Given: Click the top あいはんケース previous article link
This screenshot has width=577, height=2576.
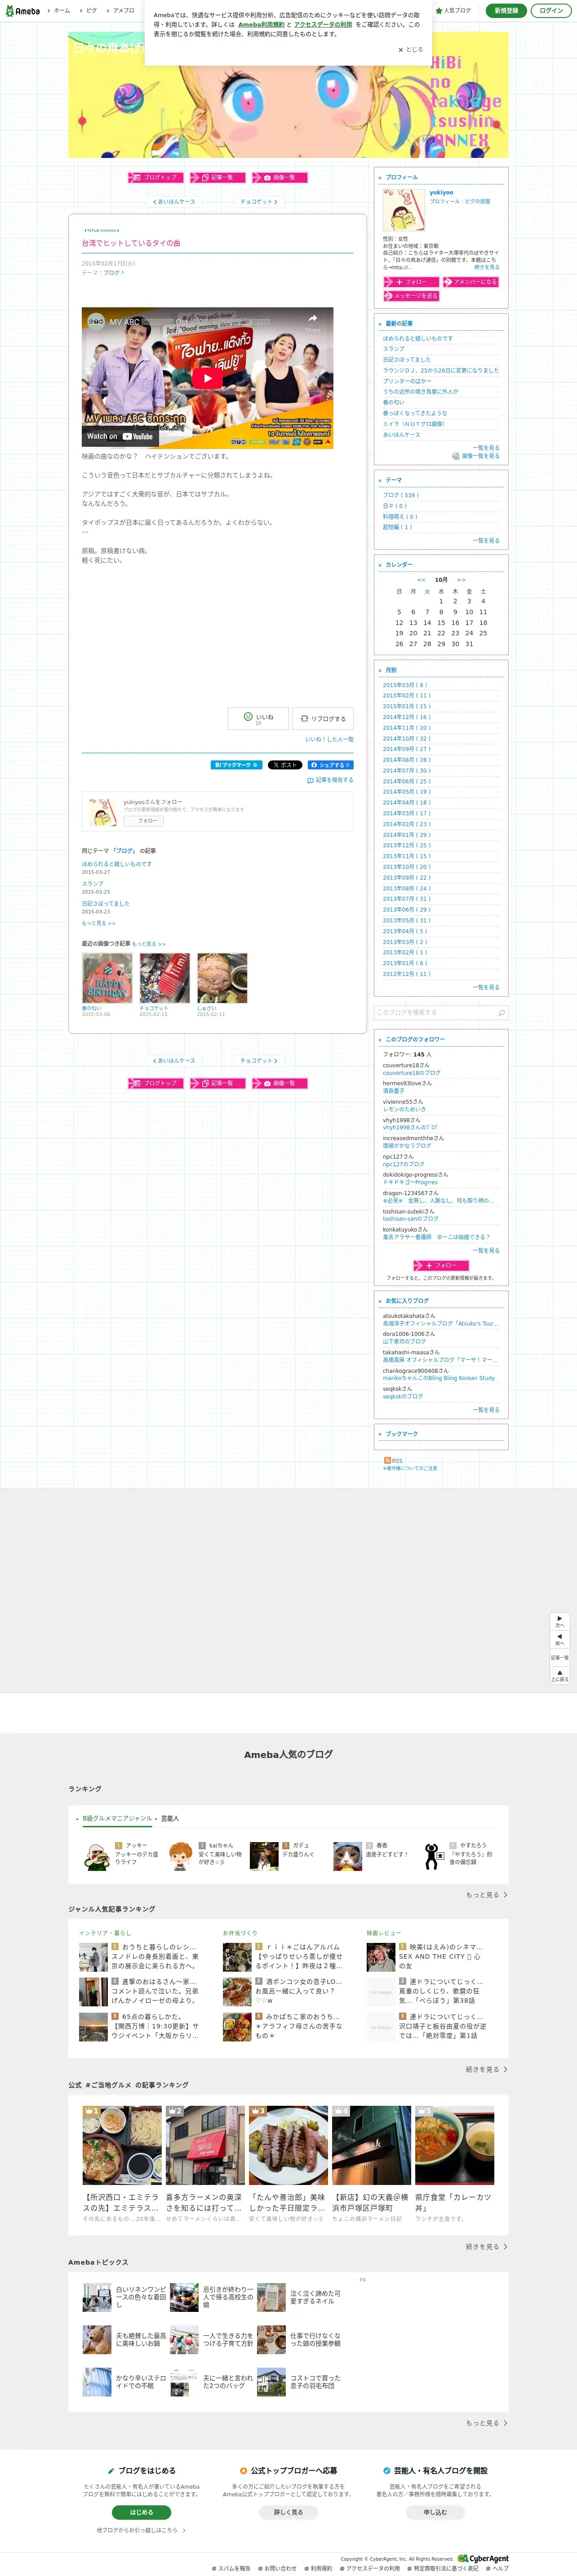Looking at the screenshot, I should 174,202.
